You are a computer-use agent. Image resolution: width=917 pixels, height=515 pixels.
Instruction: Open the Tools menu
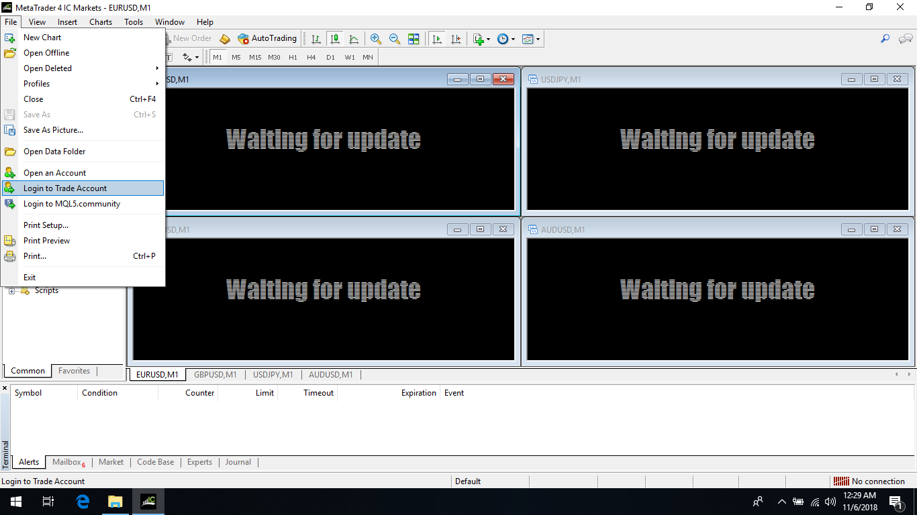tap(134, 22)
